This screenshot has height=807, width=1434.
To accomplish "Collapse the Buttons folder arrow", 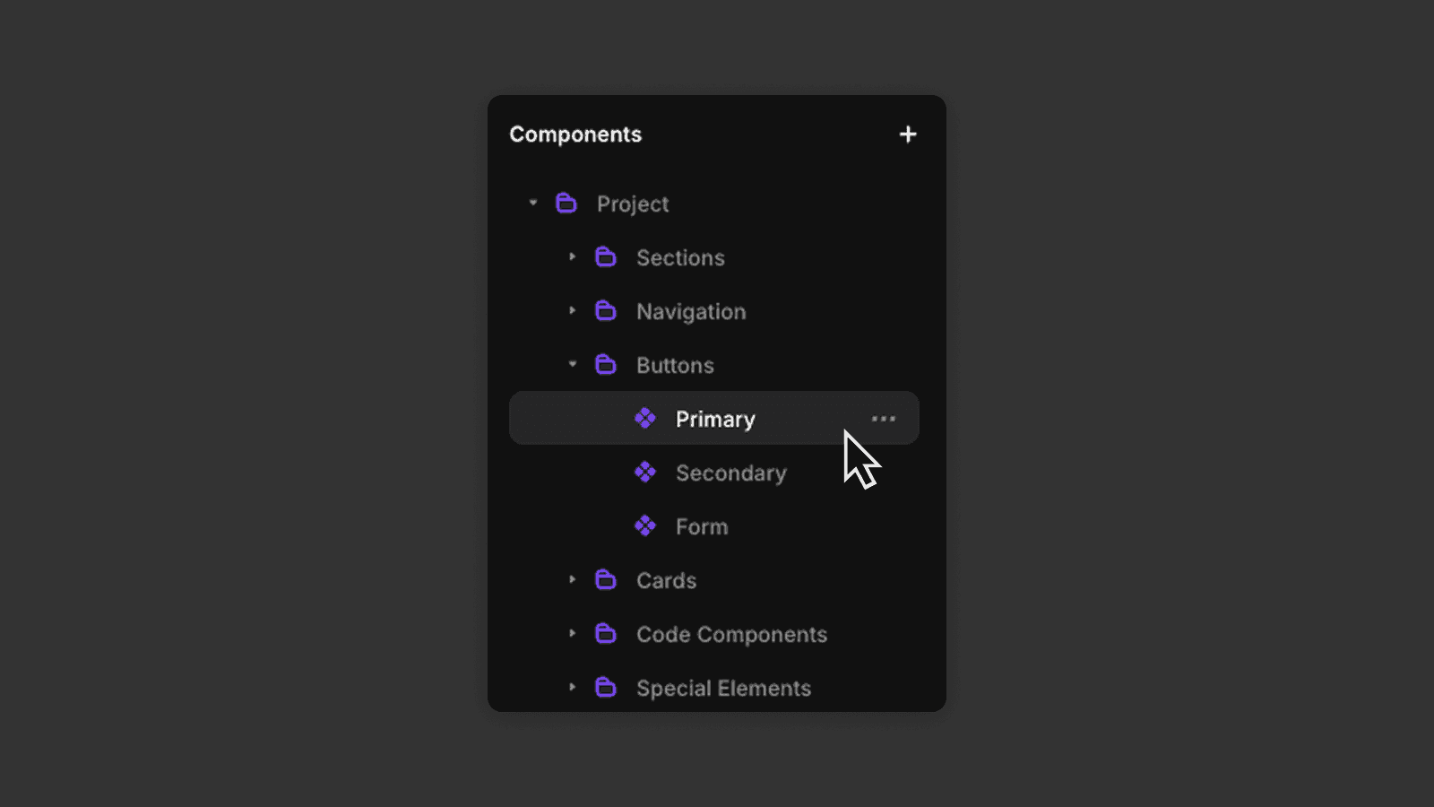I will pyautogui.click(x=573, y=364).
